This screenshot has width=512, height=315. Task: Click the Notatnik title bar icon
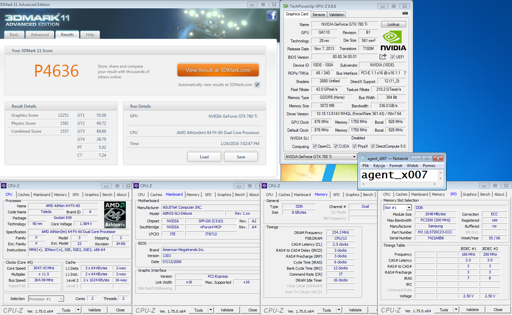(363, 159)
